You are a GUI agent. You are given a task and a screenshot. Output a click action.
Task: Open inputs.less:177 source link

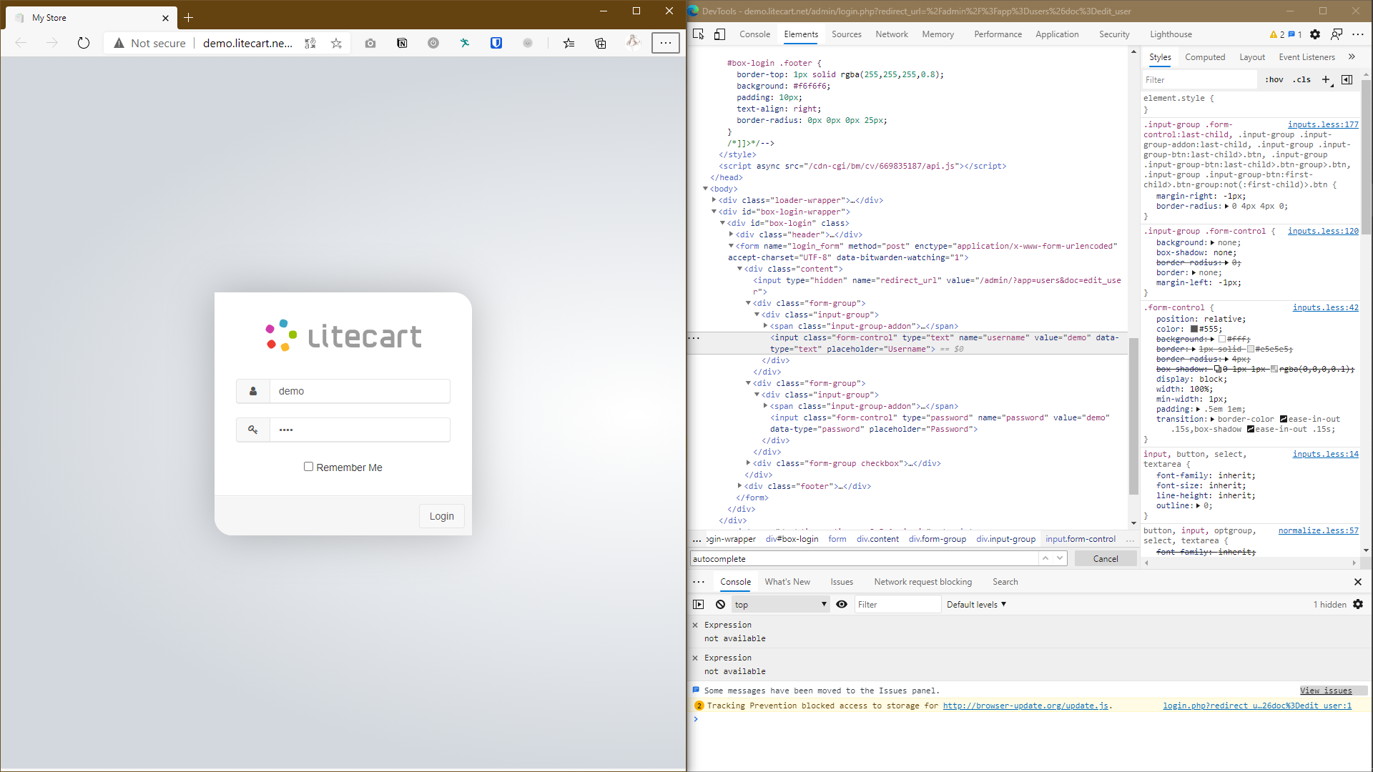[1323, 124]
